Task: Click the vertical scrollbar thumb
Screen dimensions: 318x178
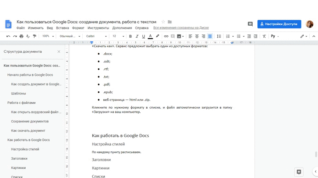Action: [x=316, y=154]
